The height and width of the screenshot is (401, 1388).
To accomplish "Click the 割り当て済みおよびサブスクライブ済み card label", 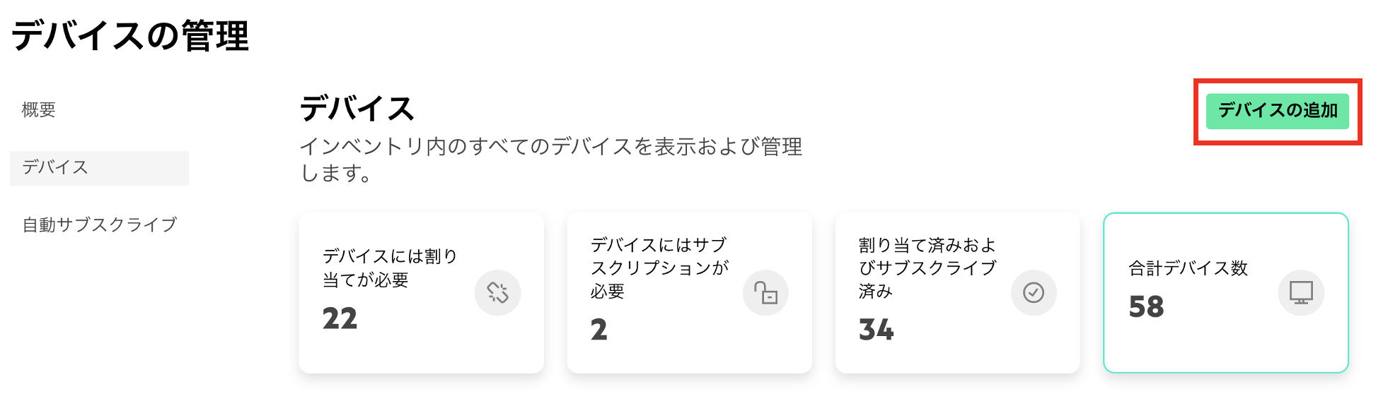I will (x=927, y=268).
